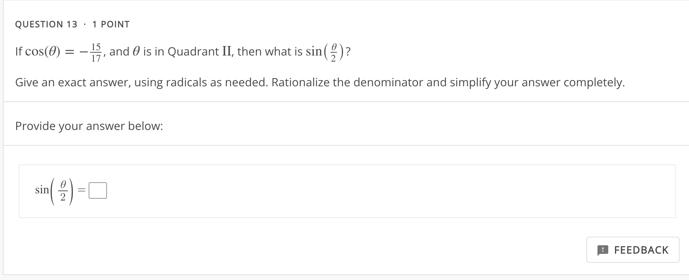Click the equals sign in the answer row
The width and height of the screenshot is (689, 280).
(81, 190)
